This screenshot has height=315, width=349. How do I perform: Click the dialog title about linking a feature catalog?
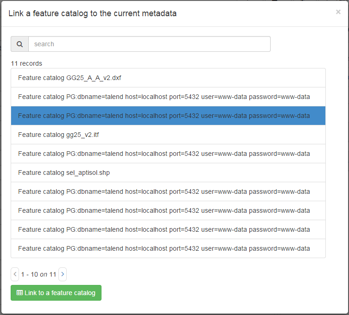click(93, 13)
